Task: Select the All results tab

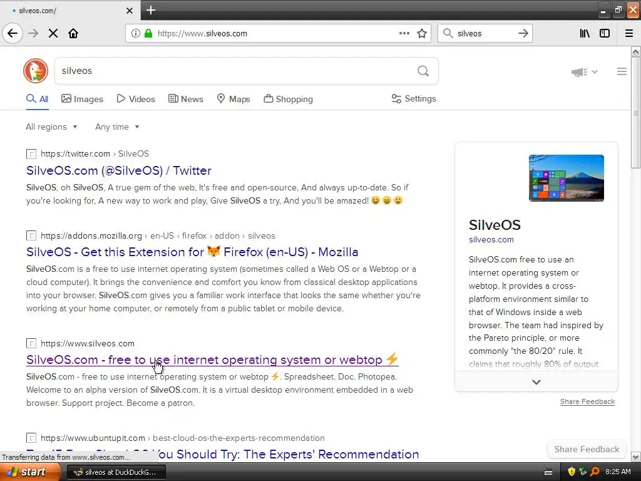Action: pos(37,99)
